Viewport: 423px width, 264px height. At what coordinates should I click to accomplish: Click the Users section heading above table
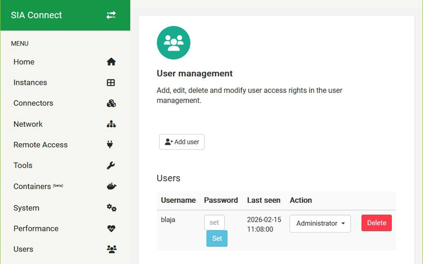point(169,178)
